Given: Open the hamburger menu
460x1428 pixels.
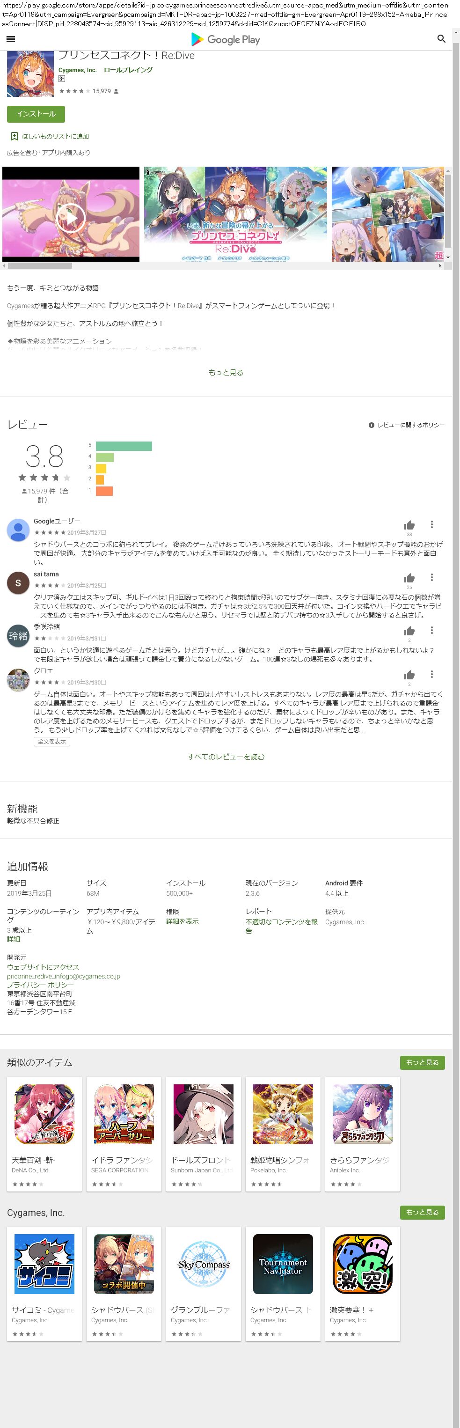Looking at the screenshot, I should coord(11,39).
